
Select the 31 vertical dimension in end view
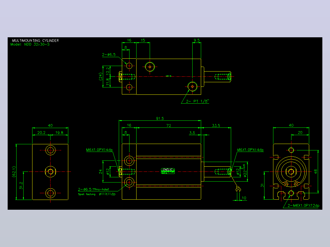tap(262, 186)
